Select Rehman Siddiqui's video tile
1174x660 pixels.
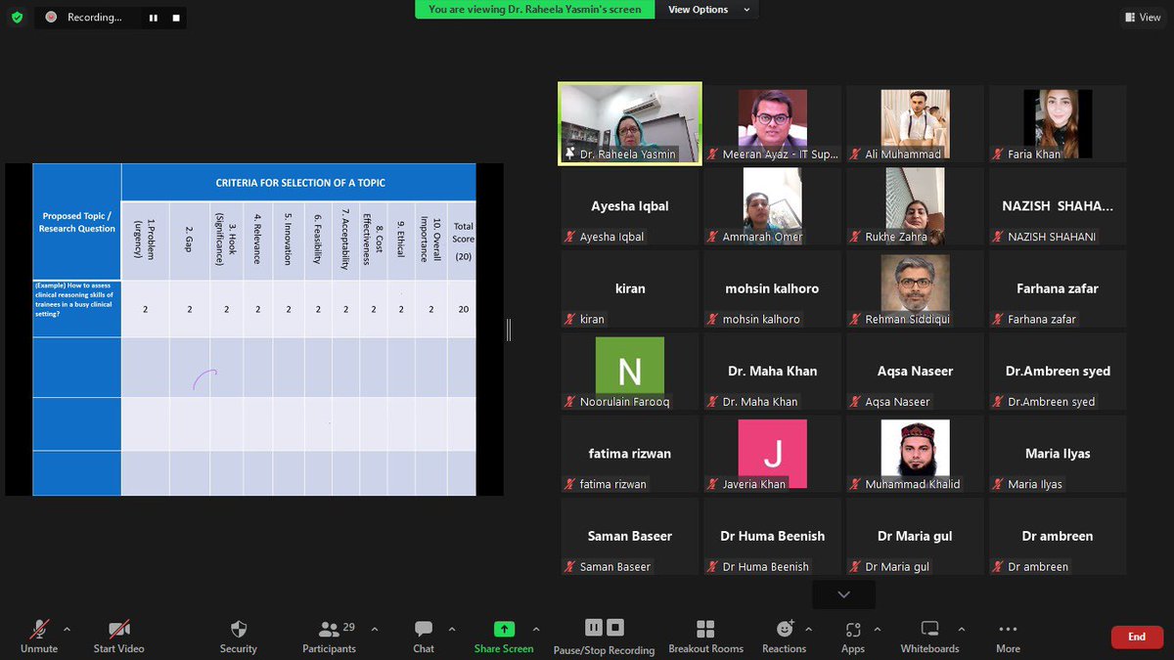coord(915,288)
